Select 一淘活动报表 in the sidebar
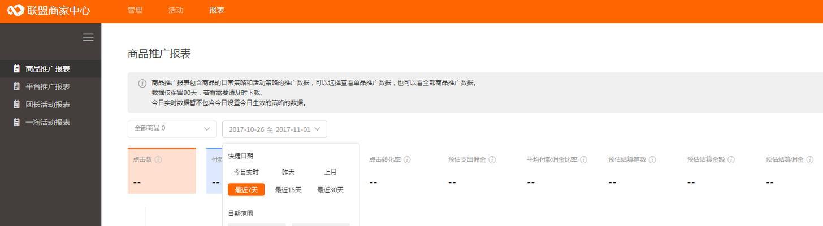Viewport: 823px width, 226px height. 50,122
